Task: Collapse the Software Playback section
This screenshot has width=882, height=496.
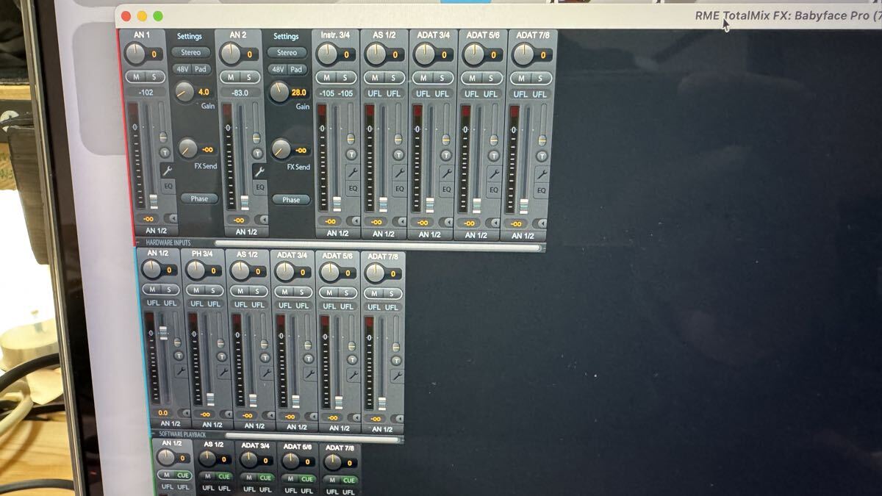Action: point(154,434)
